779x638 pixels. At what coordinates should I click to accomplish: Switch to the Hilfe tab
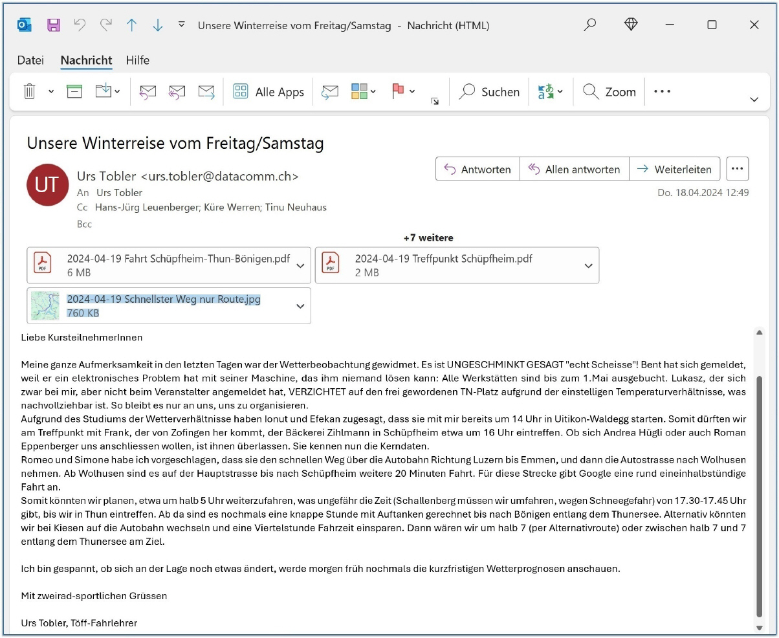[137, 60]
